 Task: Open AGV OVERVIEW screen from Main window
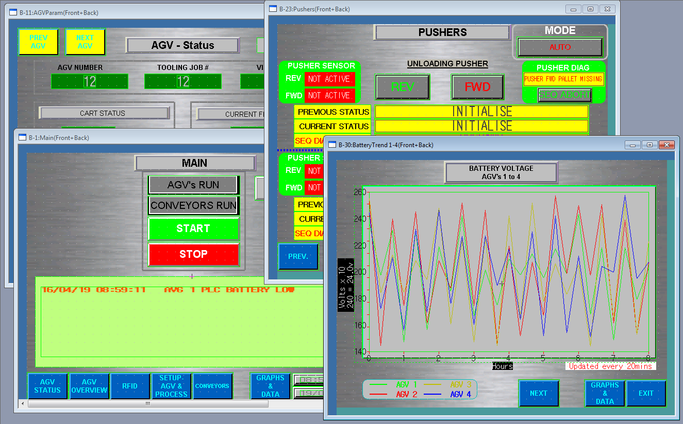(x=89, y=386)
